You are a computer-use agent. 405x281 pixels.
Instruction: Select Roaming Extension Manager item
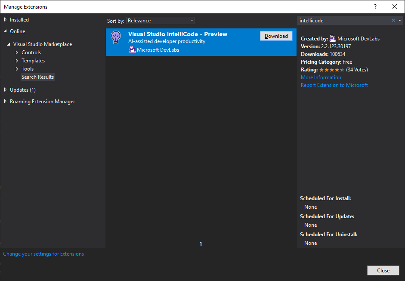[42, 102]
